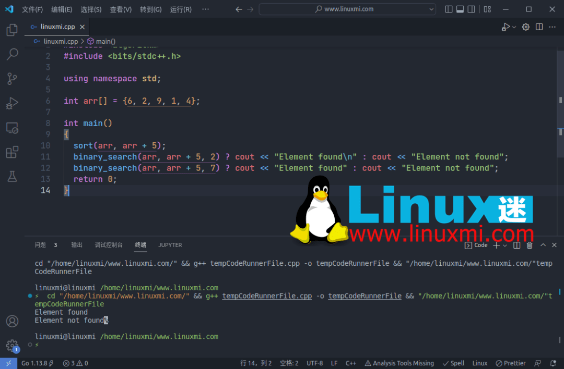Close the linuxmi.cpp editor tab

pyautogui.click(x=83, y=27)
